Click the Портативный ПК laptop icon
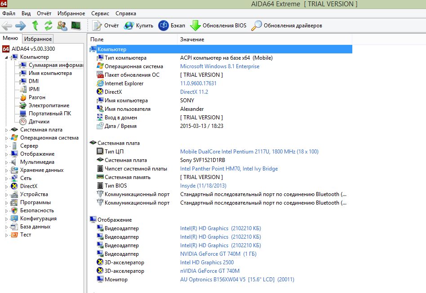 [x=23, y=114]
